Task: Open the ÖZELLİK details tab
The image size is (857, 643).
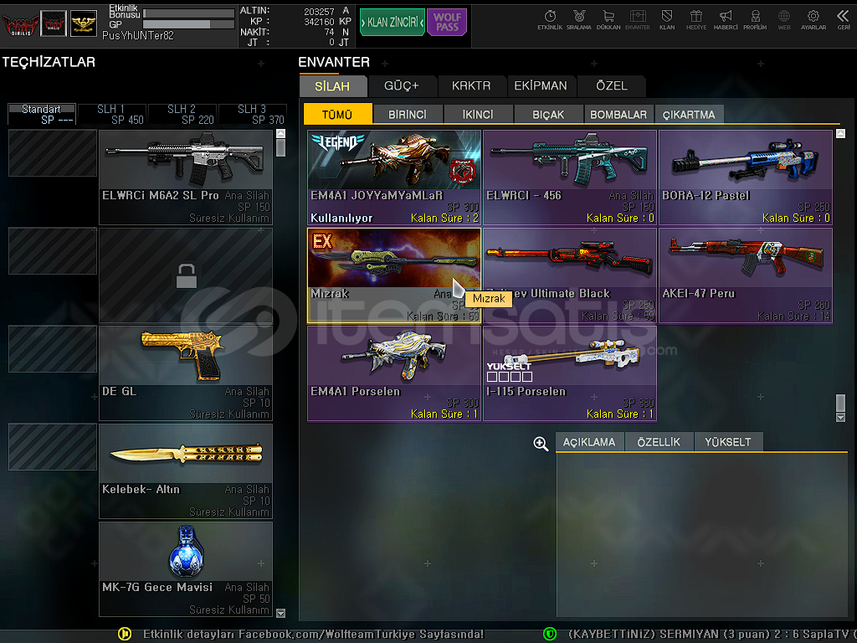Action: (659, 442)
